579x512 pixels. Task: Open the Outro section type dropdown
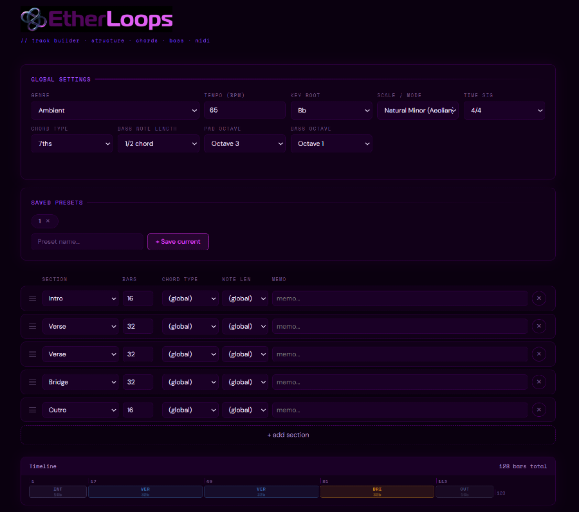pos(80,410)
